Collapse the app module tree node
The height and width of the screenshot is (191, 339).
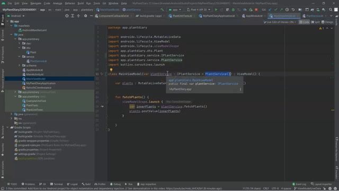7,21
